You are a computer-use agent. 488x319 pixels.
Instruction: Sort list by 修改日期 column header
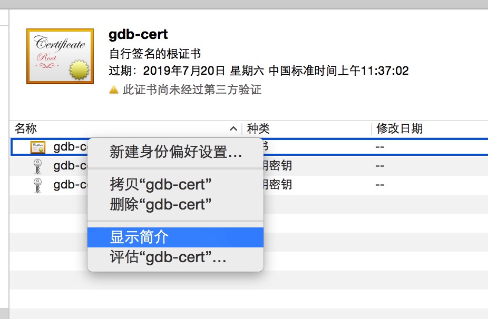coord(399,128)
